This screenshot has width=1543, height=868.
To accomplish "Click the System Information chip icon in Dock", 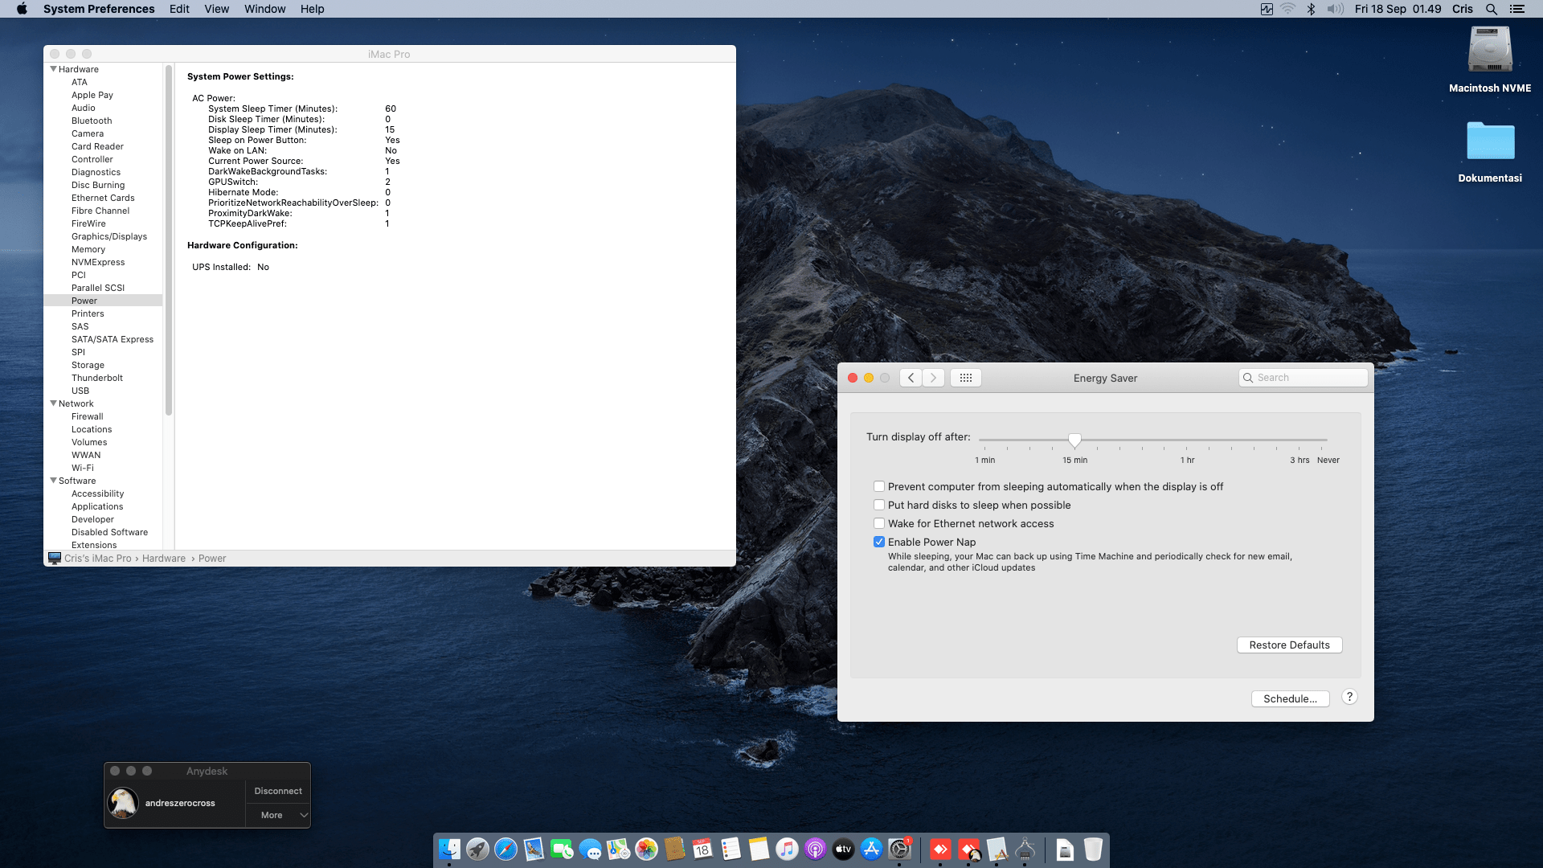I will click(x=1025, y=849).
